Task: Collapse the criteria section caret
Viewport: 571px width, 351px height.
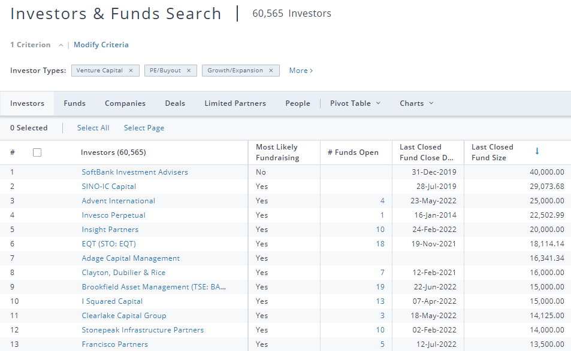Action: click(x=61, y=45)
